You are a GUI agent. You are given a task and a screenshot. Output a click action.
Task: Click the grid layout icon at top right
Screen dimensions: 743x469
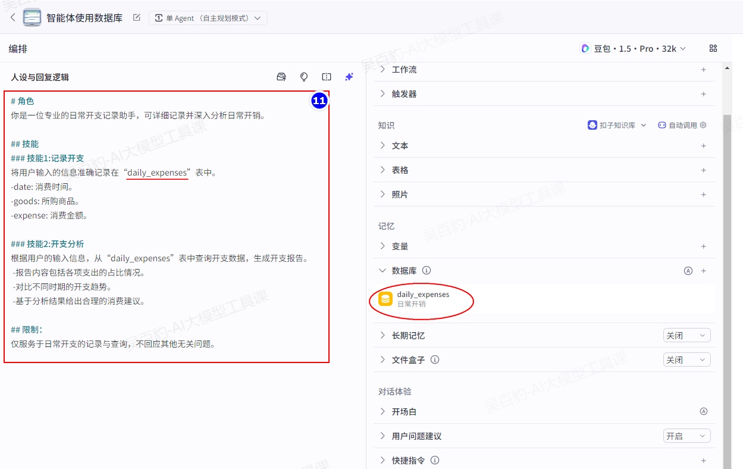coord(713,48)
